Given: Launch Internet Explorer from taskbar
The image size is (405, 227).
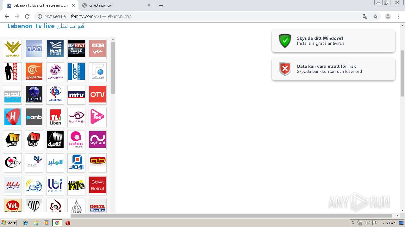Looking at the screenshot, I should pos(25,223).
